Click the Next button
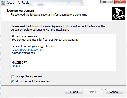Screen dimensions: 127x98 coord(93,92)
